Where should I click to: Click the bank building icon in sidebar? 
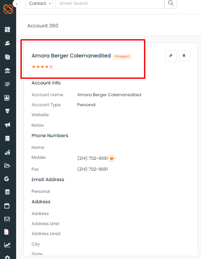click(x=7, y=71)
